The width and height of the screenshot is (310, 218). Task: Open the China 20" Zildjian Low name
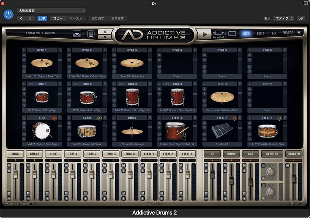point(132,76)
